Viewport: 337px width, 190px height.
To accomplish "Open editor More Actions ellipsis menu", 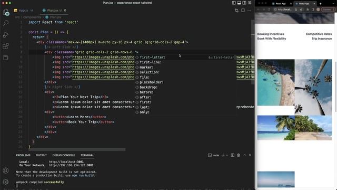I will pos(249,11).
